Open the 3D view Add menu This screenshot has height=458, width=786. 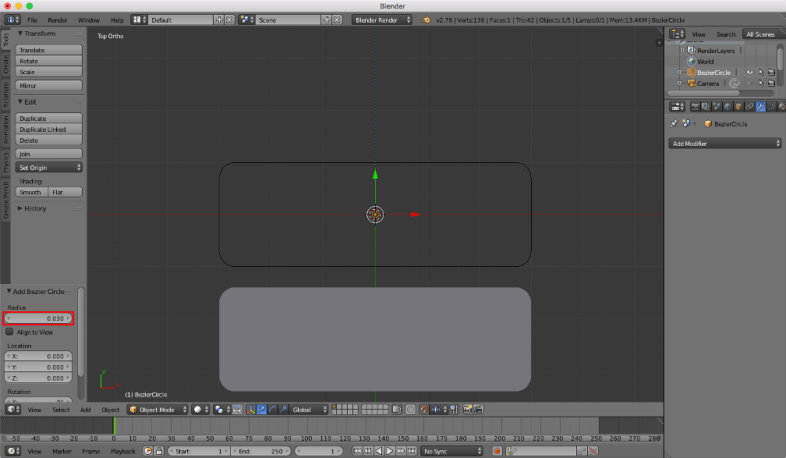point(85,410)
